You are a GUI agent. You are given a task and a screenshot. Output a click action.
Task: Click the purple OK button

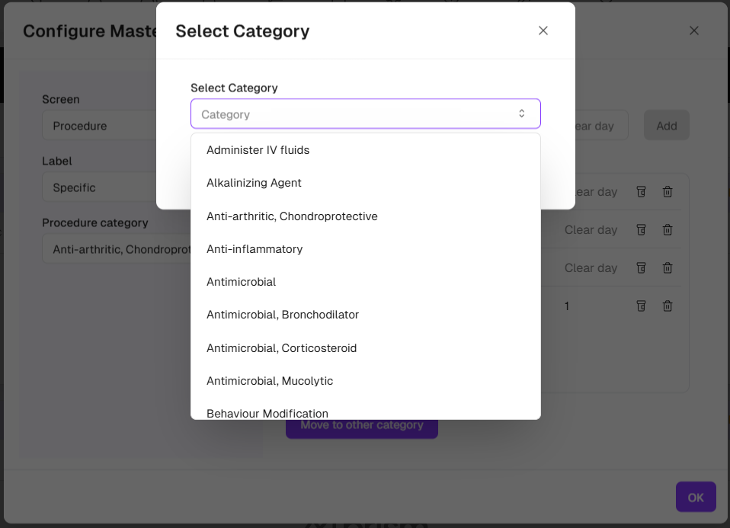pyautogui.click(x=695, y=497)
